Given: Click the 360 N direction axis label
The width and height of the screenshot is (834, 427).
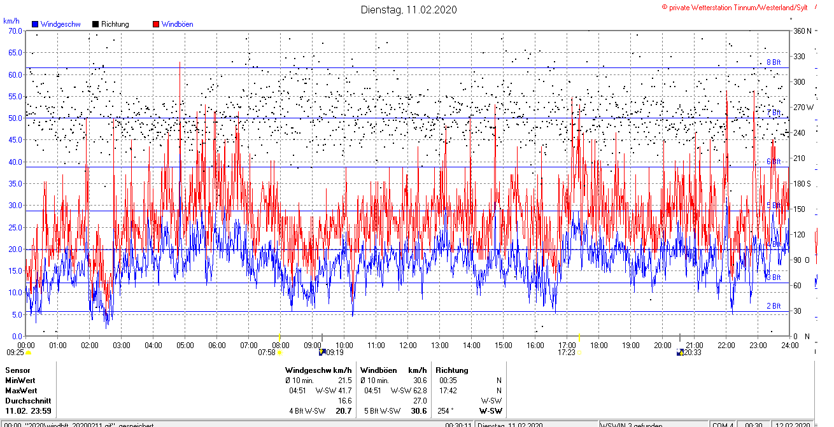Looking at the screenshot, I should (802, 31).
